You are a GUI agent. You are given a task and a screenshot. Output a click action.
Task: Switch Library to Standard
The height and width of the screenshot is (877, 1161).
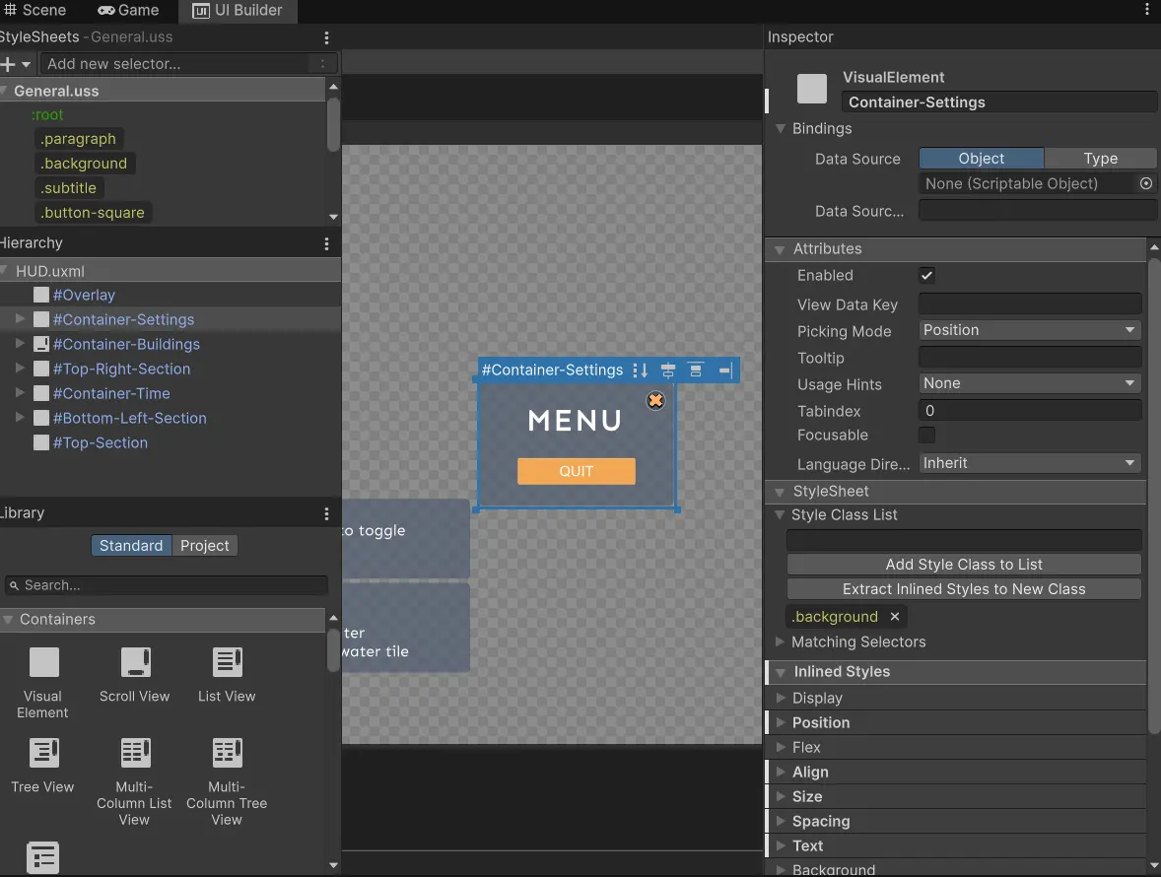131,546
